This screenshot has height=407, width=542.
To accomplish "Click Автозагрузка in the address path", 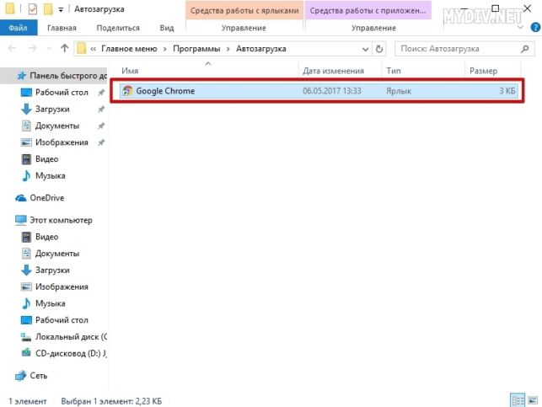I will pos(261,49).
